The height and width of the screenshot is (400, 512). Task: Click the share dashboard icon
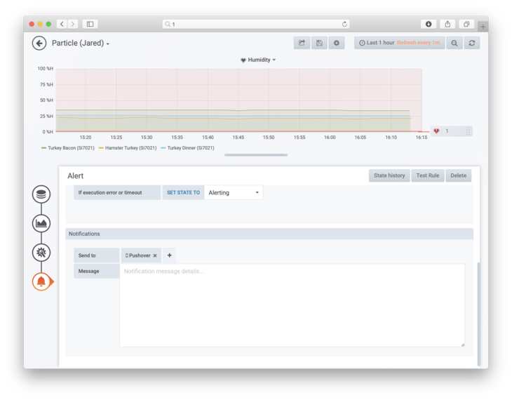[302, 44]
